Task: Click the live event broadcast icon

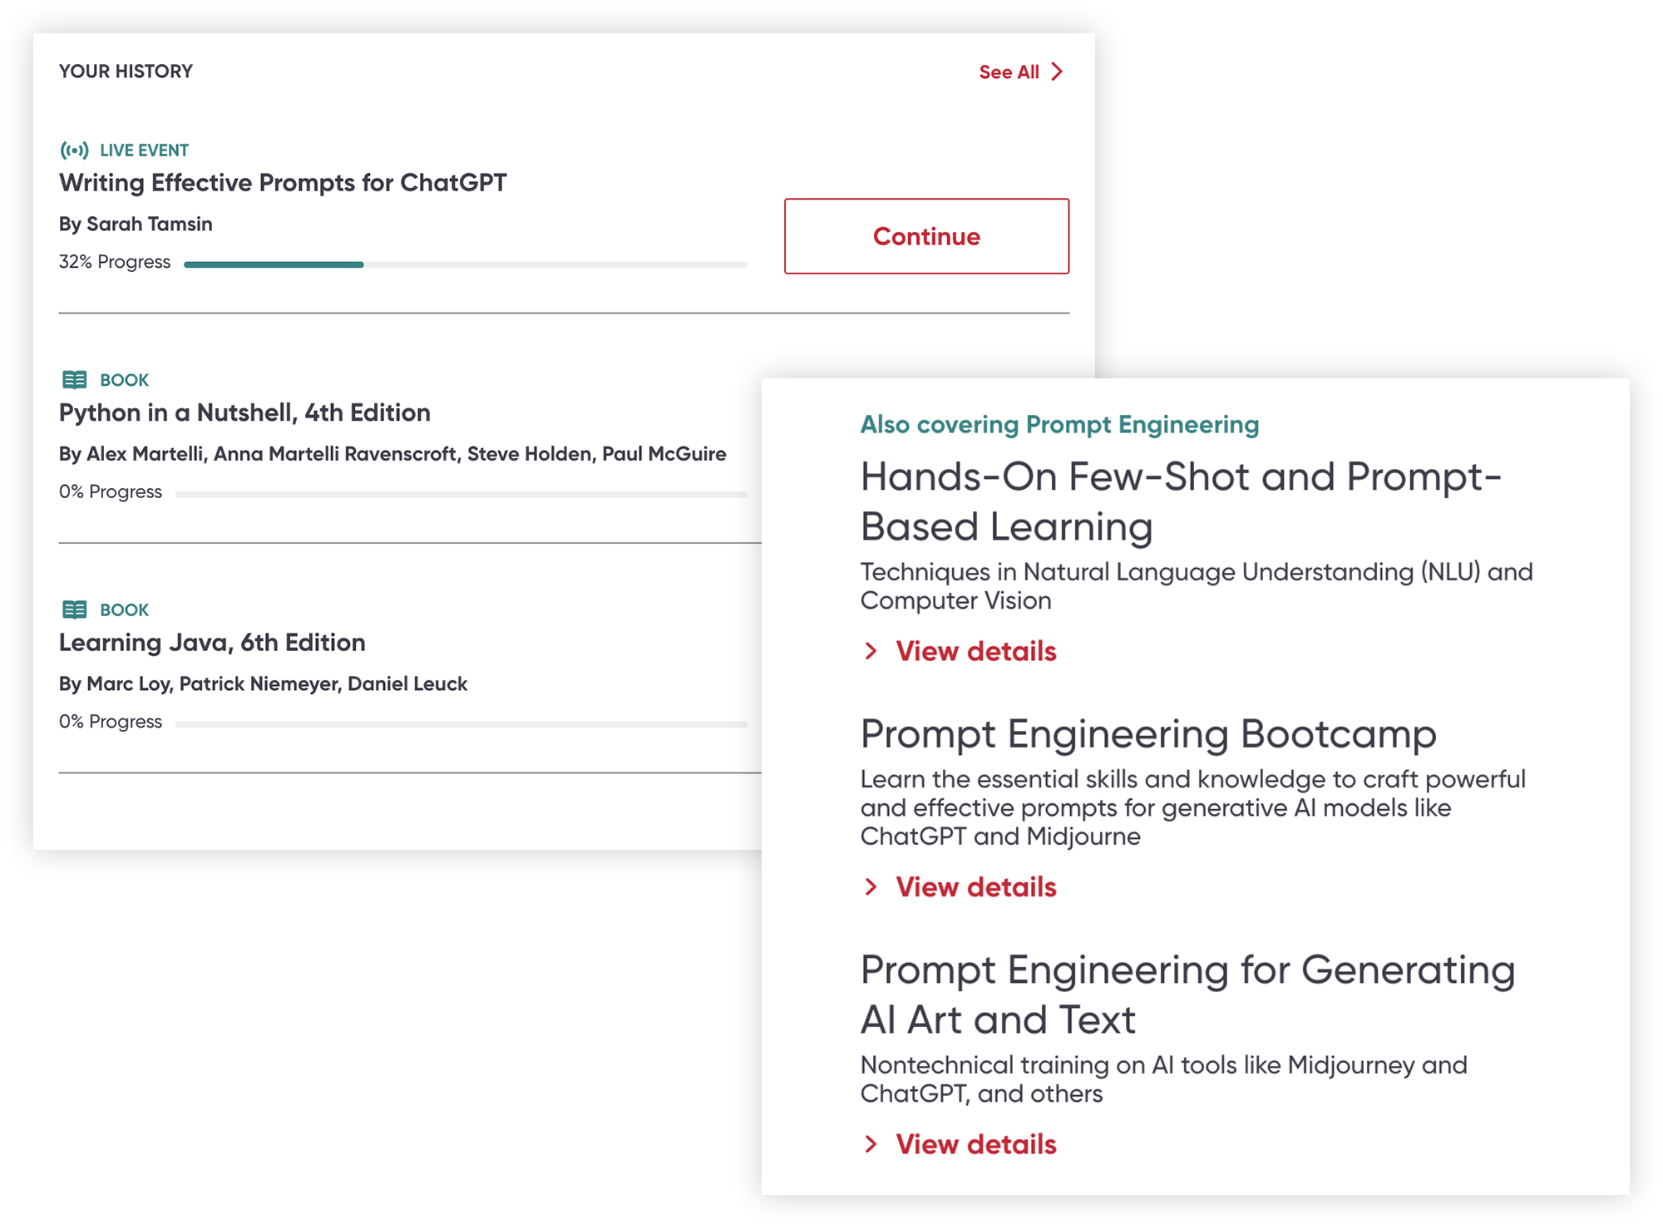Action: point(74,151)
